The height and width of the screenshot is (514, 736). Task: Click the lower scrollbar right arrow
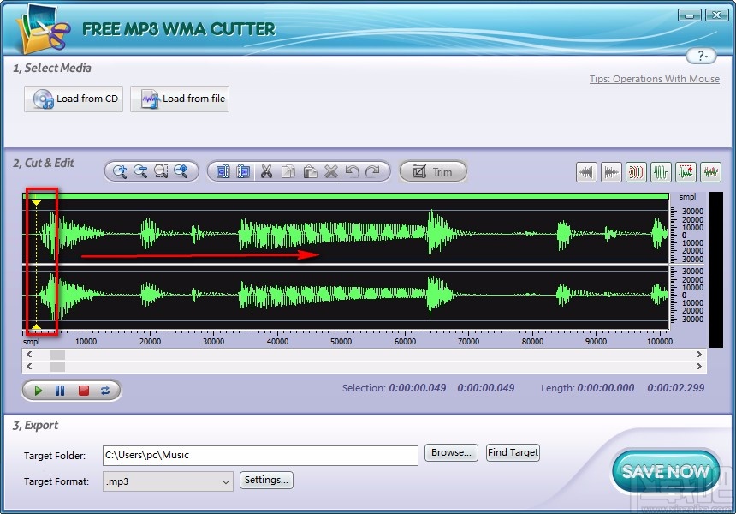pos(699,366)
